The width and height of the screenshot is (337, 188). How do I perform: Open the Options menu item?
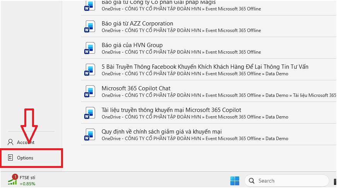click(x=32, y=158)
